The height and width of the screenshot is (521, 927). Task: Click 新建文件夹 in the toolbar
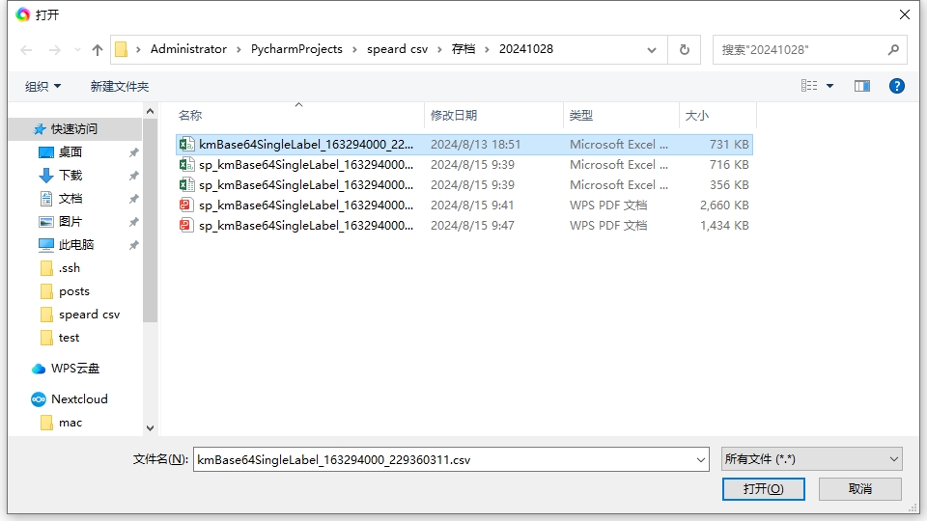point(120,86)
